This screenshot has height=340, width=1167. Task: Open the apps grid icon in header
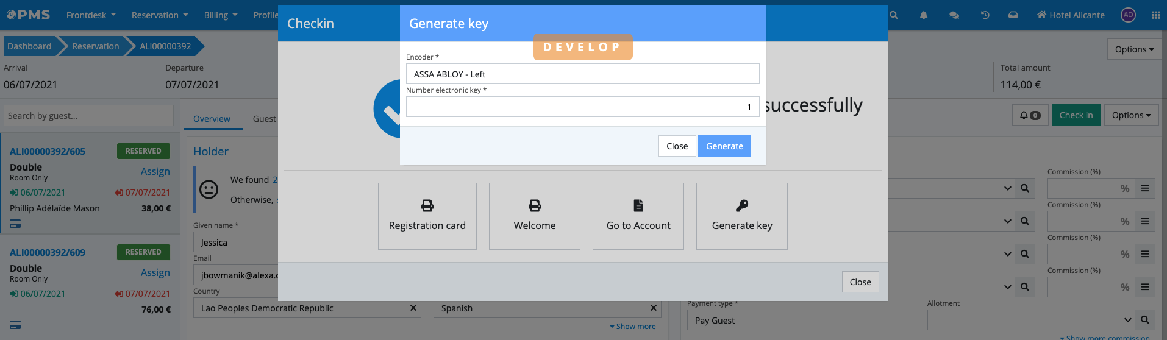[x=1155, y=15]
